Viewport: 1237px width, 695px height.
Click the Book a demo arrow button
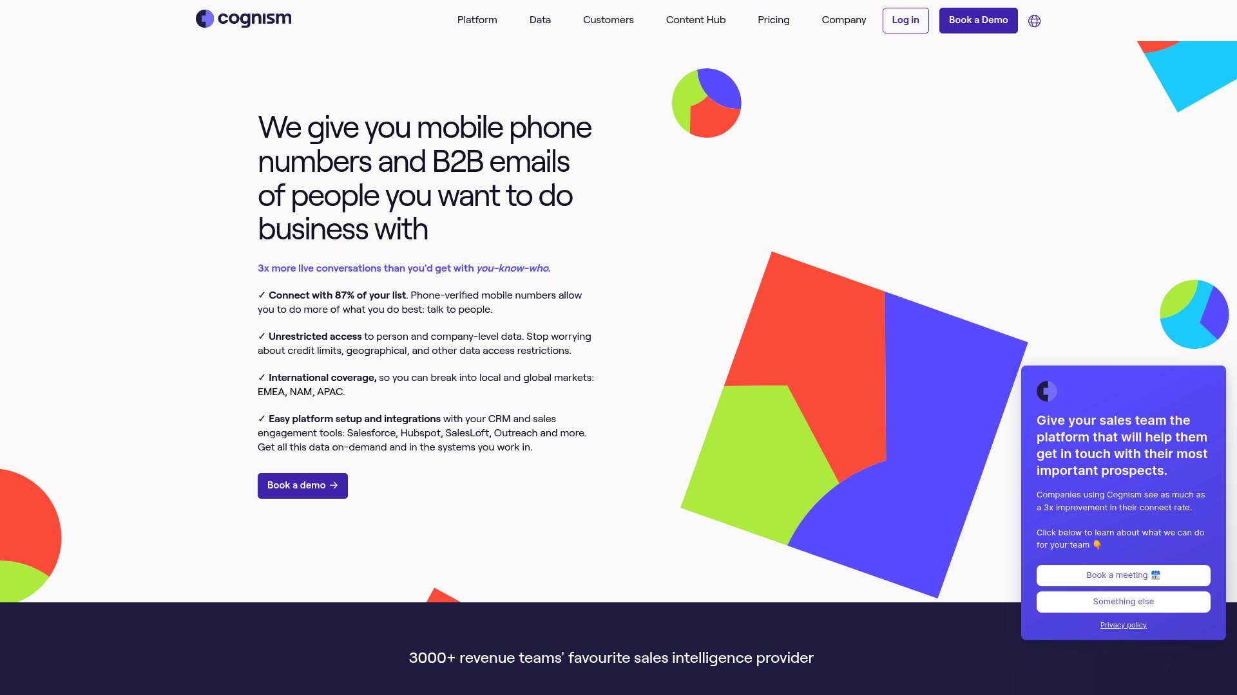pos(302,485)
